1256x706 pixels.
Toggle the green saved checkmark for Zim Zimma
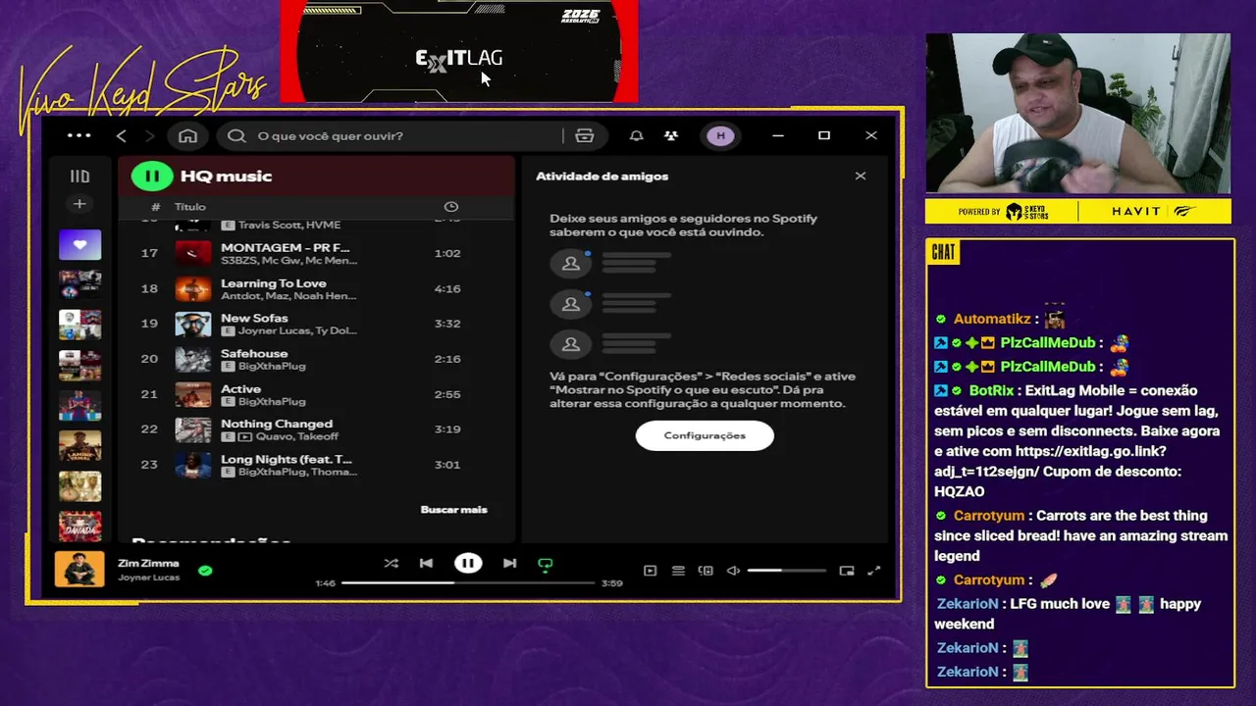tap(205, 570)
